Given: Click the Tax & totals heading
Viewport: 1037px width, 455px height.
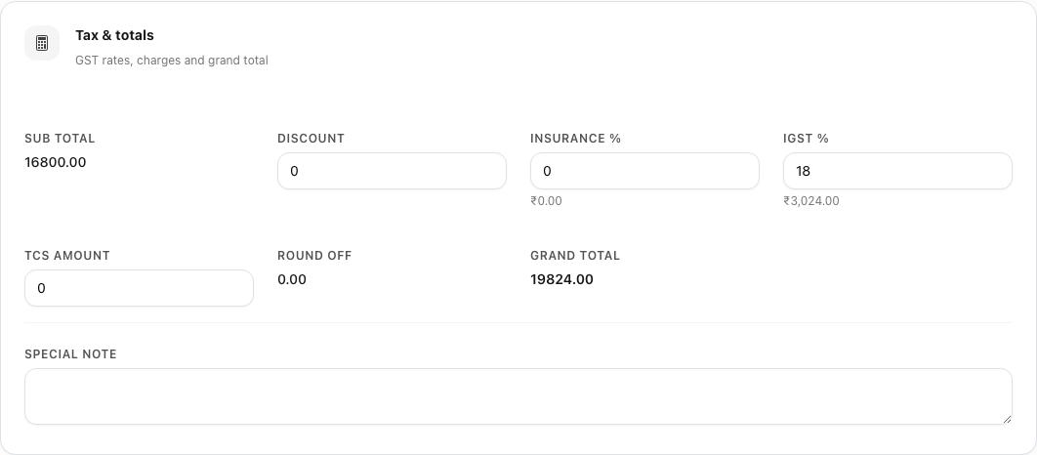Looking at the screenshot, I should coord(114,35).
